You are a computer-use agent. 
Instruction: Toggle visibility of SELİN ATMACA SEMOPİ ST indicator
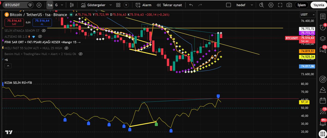click(44, 31)
